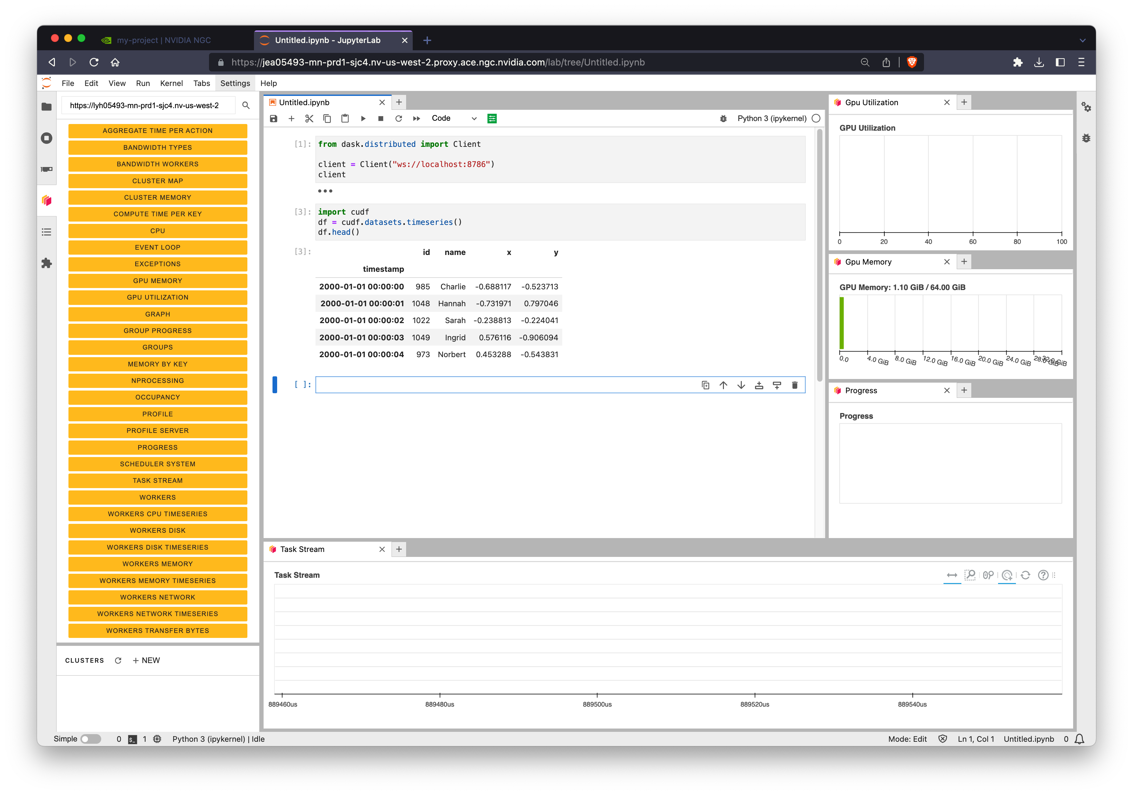Add new tab next to Task Stream
This screenshot has height=795, width=1133.
coord(399,549)
